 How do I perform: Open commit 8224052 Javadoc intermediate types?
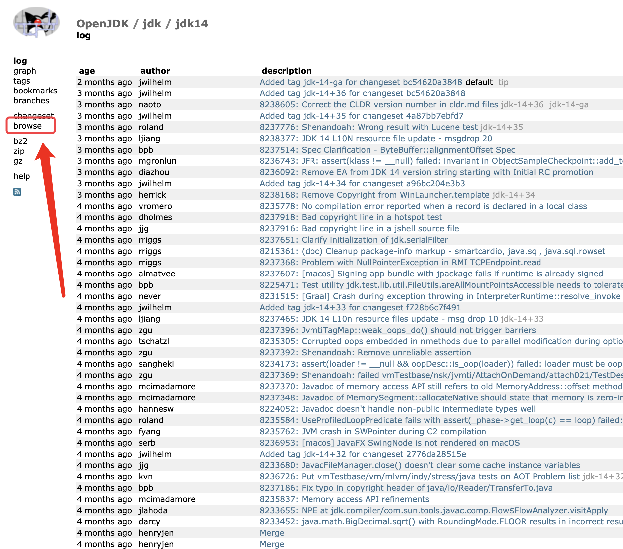[x=398, y=409]
